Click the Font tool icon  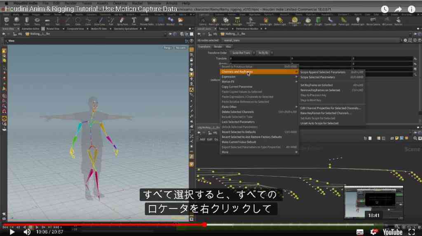tap(134, 21)
